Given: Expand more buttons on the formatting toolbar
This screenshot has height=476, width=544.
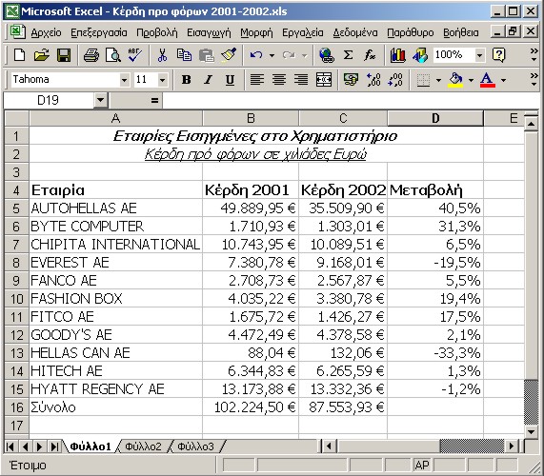Looking at the screenshot, I should click(534, 80).
